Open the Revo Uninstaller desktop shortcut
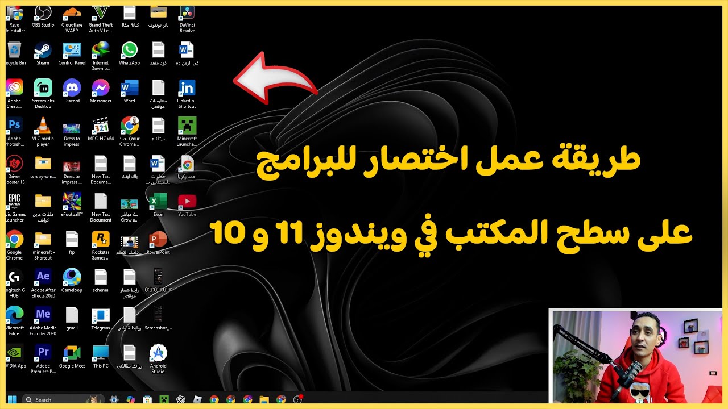 pyautogui.click(x=14, y=19)
